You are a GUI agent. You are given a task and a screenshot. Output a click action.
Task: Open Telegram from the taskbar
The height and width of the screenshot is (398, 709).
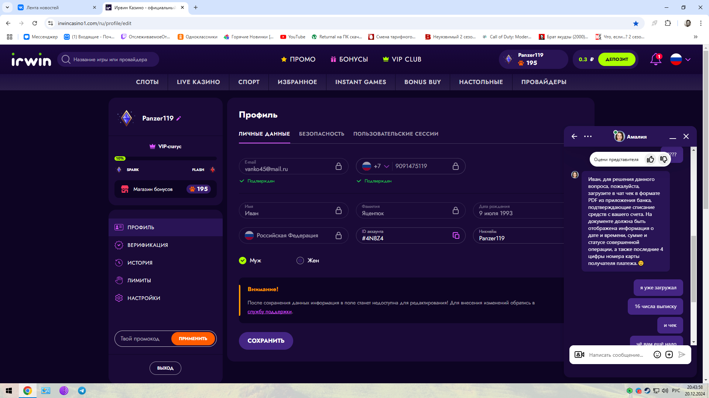[x=82, y=391]
